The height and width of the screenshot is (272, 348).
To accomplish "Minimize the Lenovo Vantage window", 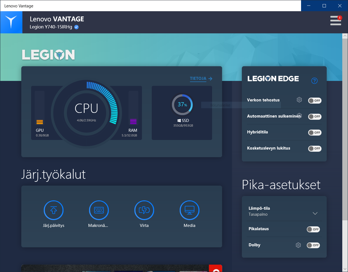I will point(309,6).
